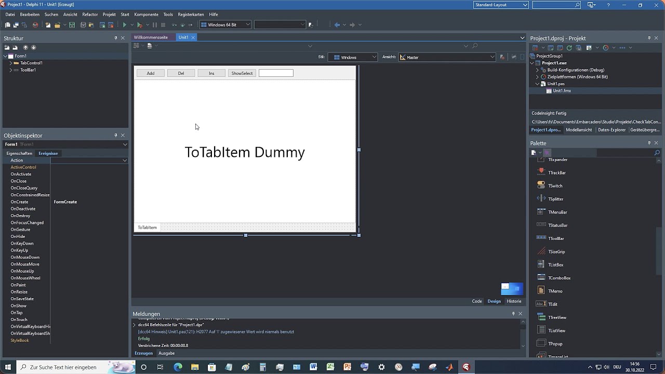Screen dimensions: 665x374
Task: Pin the Palette panel
Action: pos(649,143)
